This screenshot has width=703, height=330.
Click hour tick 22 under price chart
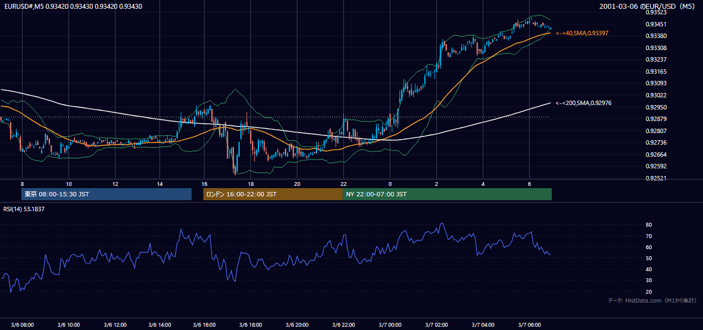343,184
